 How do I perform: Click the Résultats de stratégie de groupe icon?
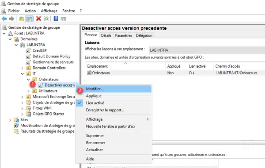16,131
